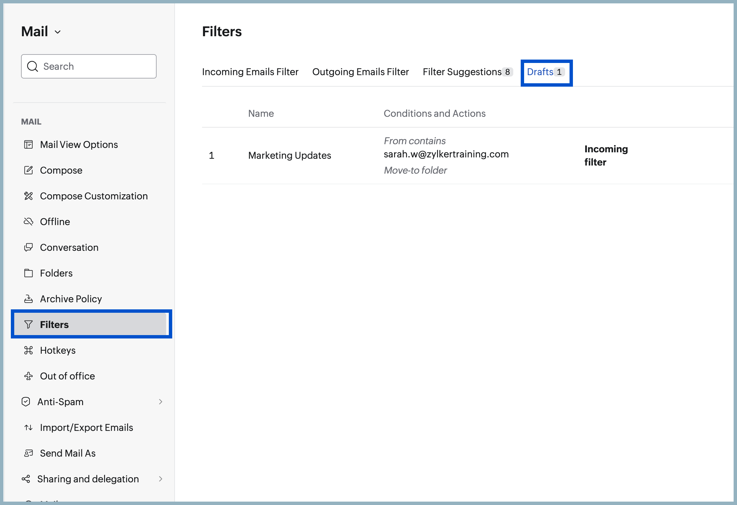Click the Archive Policy icon

click(x=28, y=299)
